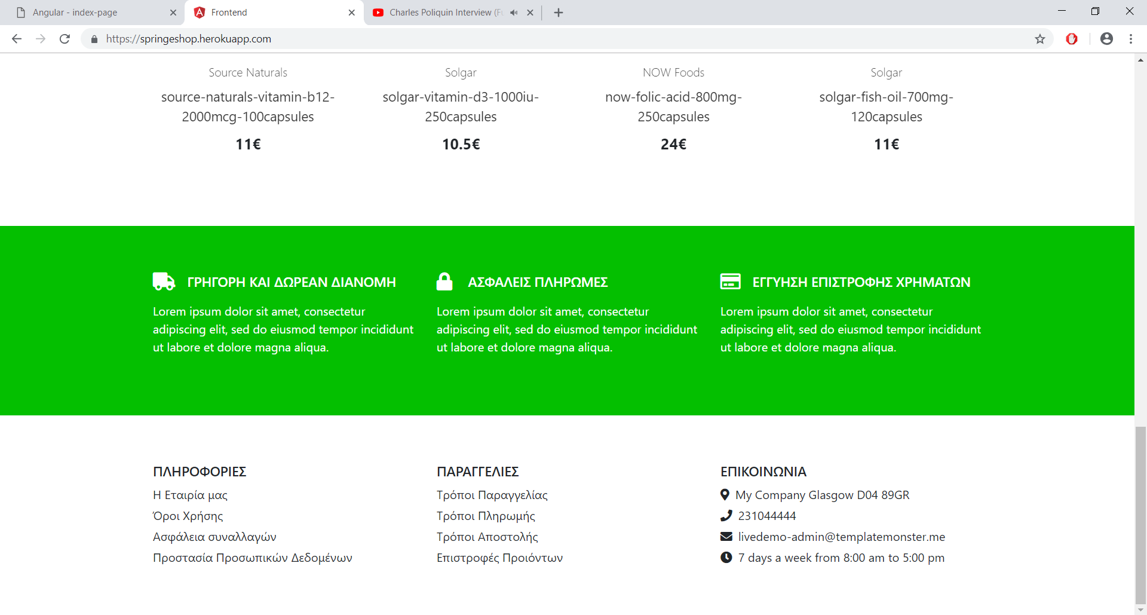The height and width of the screenshot is (615, 1147).
Task: Click the phone number 231044444
Action: point(767,516)
